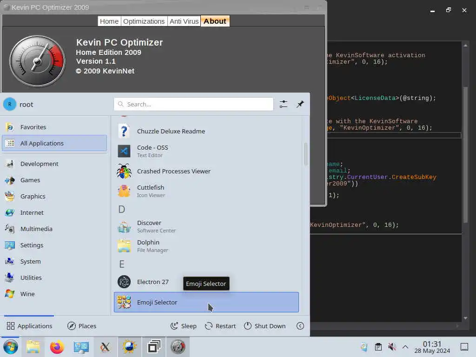Viewport: 476px width, 357px height.
Task: Click the show desktop icon
Action: 464,347
